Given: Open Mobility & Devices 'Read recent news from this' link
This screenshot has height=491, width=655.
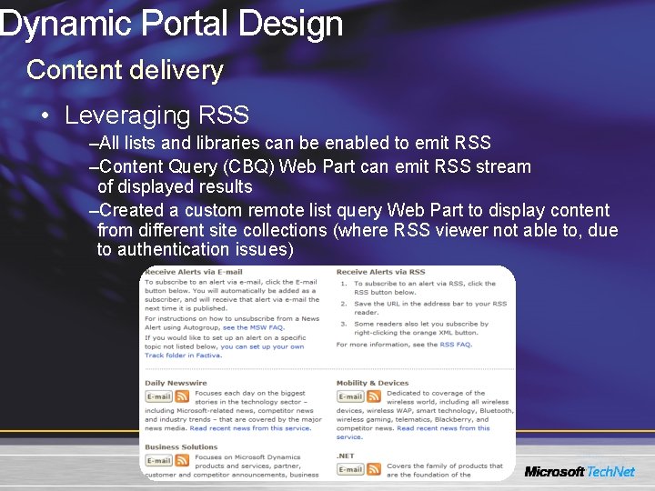Looking at the screenshot, I should [443, 428].
